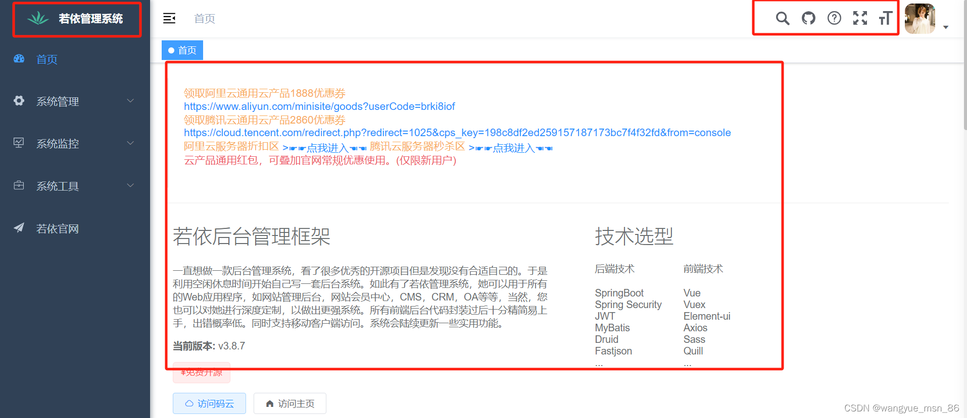This screenshot has height=418, width=967.
Task: Click the 领取阿里云通用云产品1888优惠券 text
Action: pos(265,93)
